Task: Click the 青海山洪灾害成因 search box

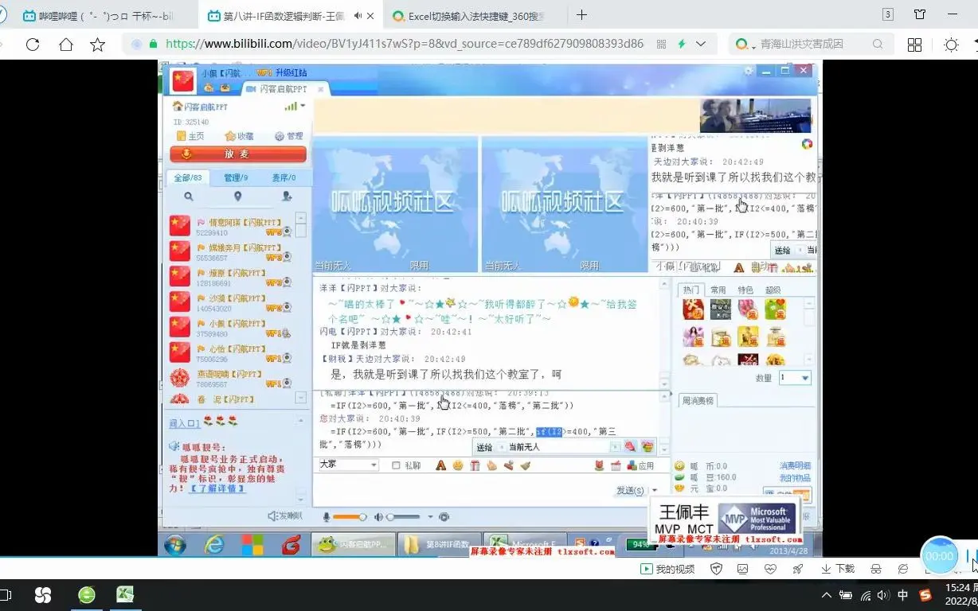Action: coord(810,45)
